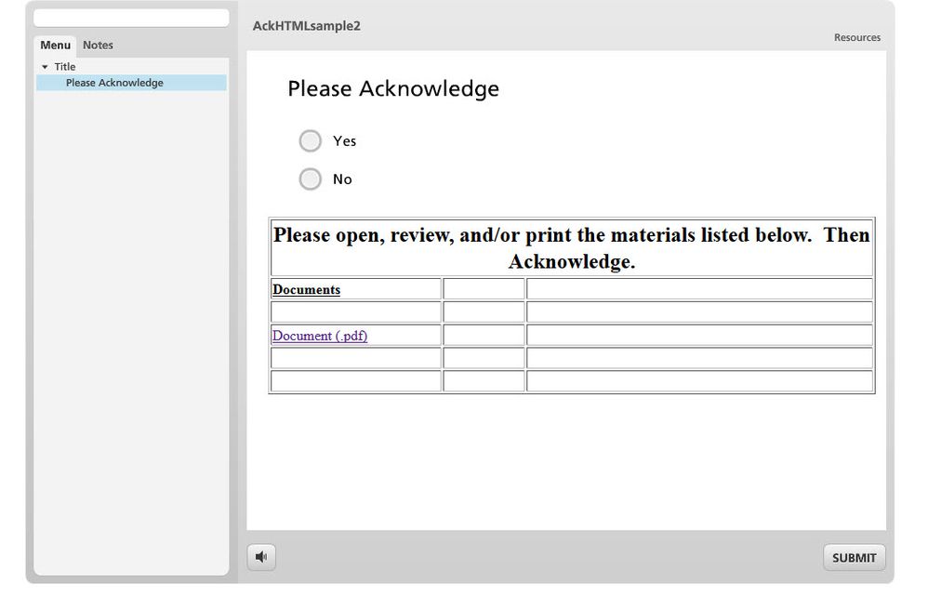Screen dimensions: 928x596
Task: Switch to the Menu tab
Action: click(55, 45)
